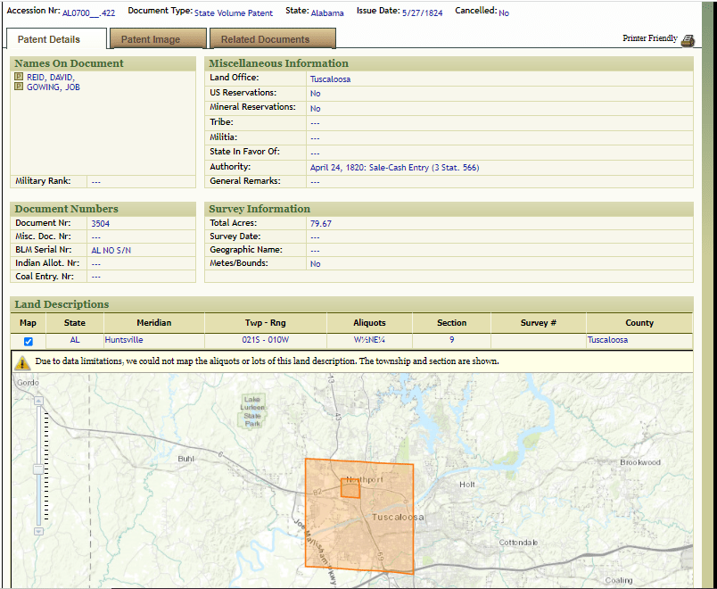
Task: Click the large orange township overlay near Tuscaloosa label
Action: click(383, 535)
